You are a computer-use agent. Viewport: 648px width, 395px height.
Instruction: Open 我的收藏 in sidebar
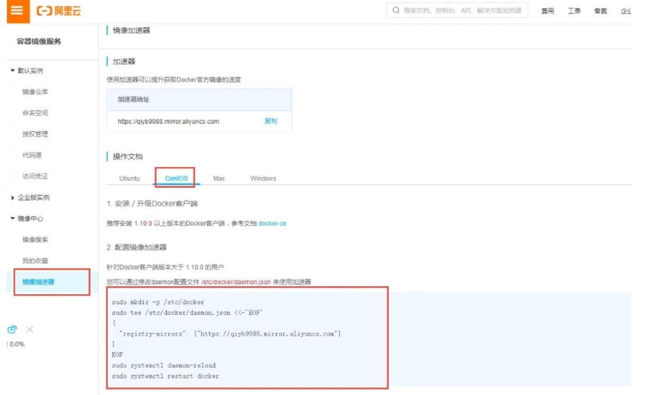(x=35, y=261)
